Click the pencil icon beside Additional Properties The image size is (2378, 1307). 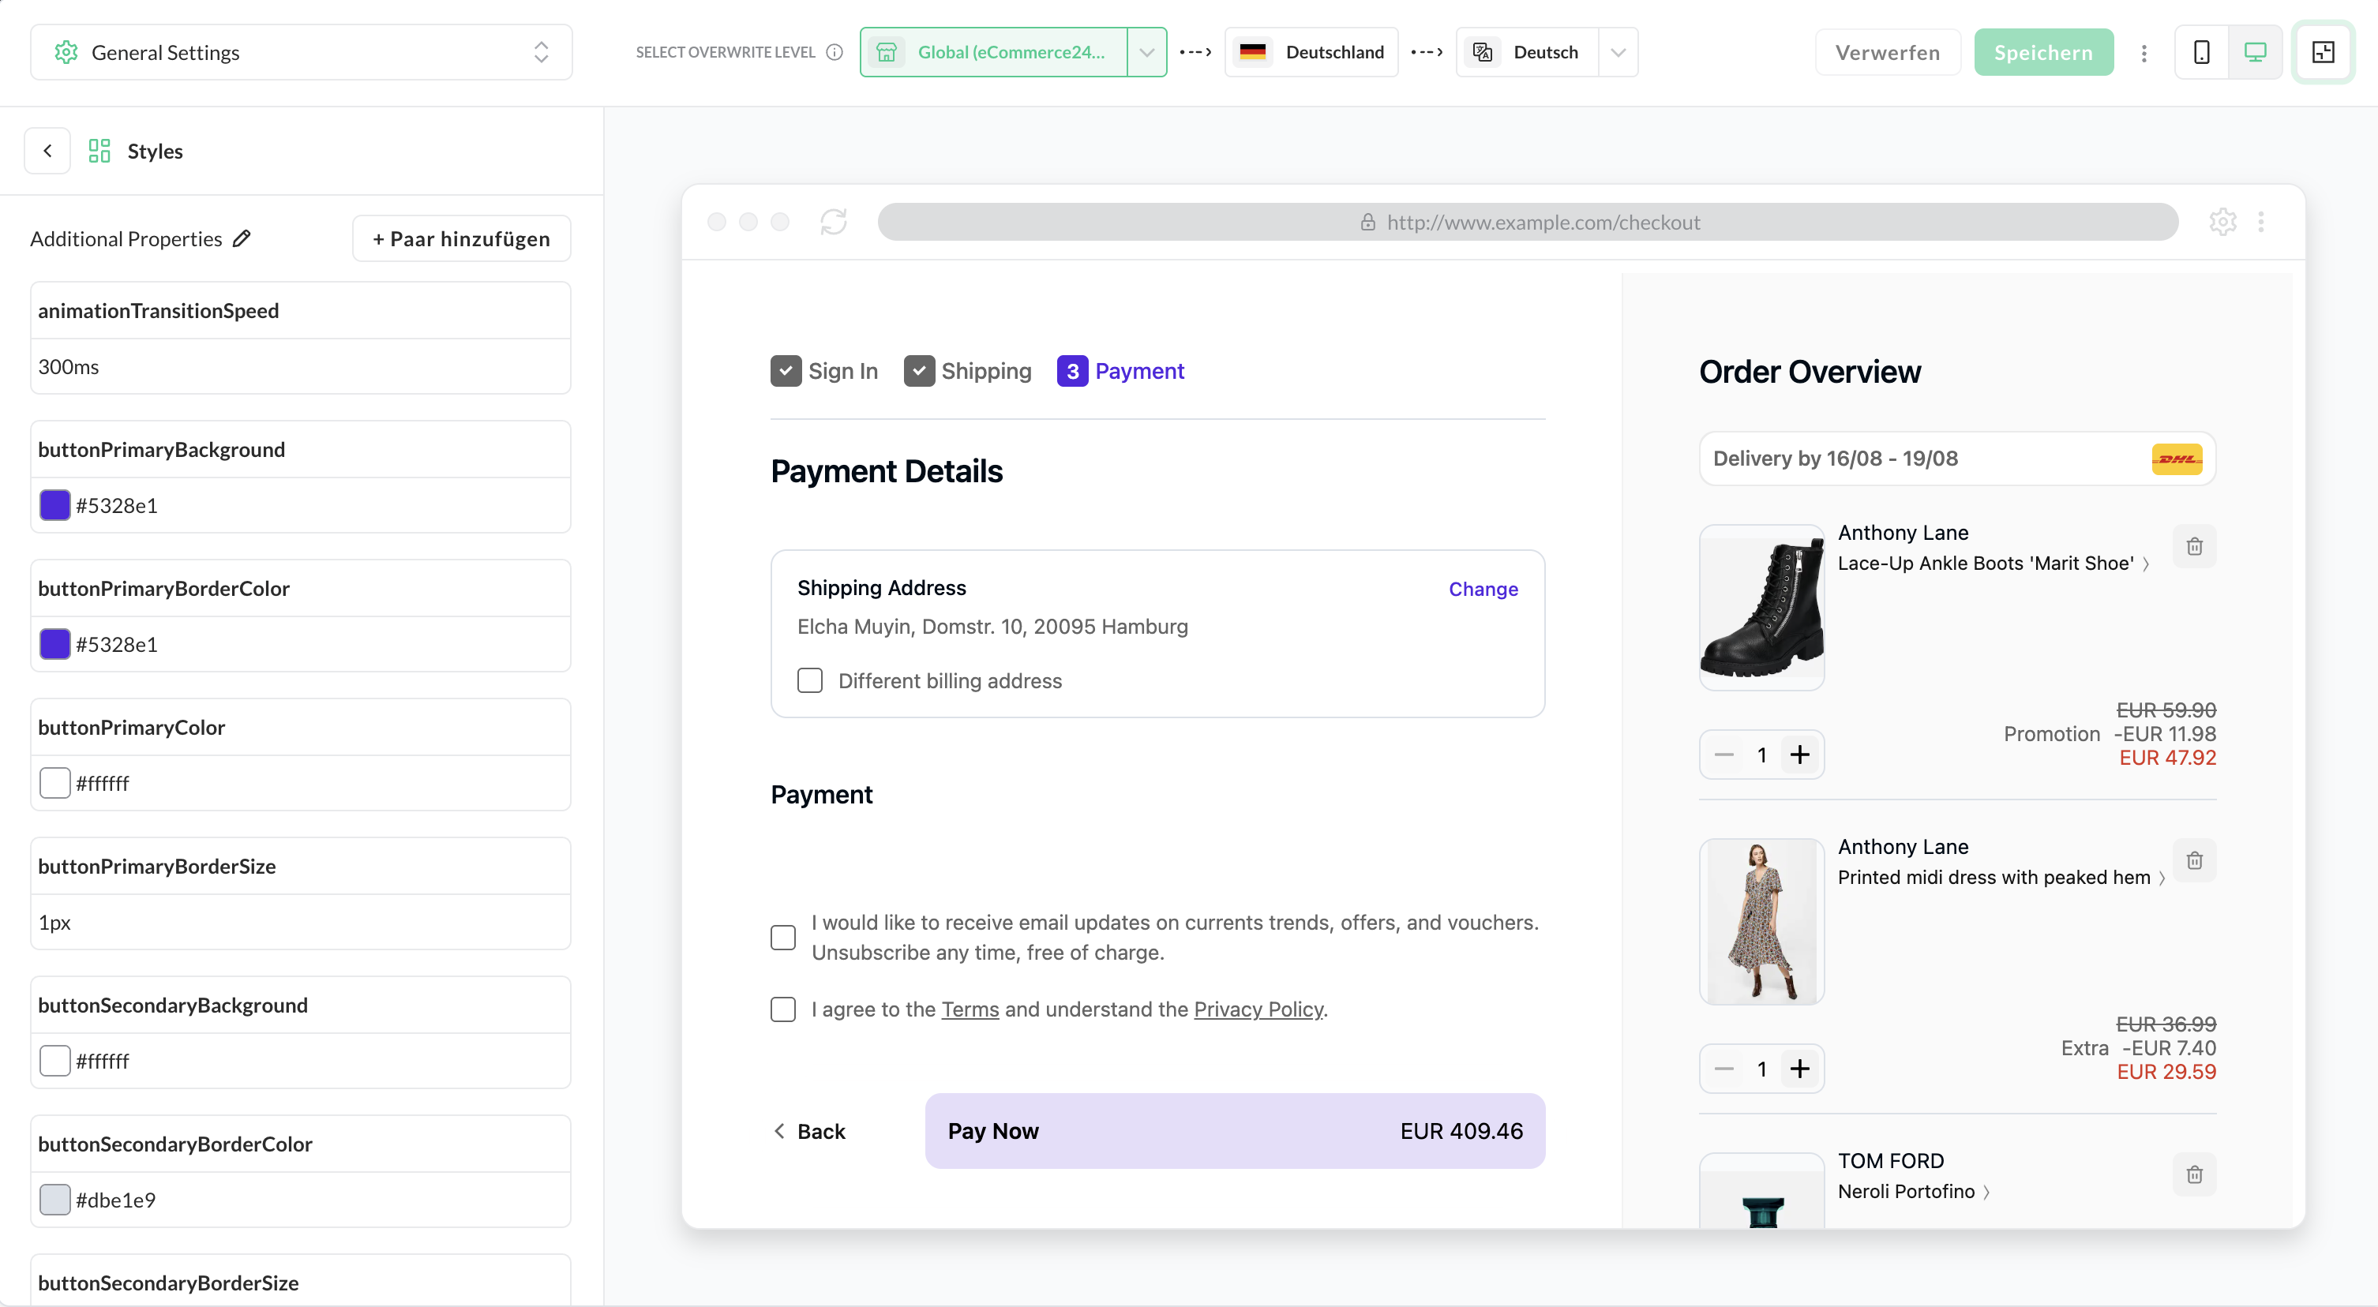pos(242,238)
